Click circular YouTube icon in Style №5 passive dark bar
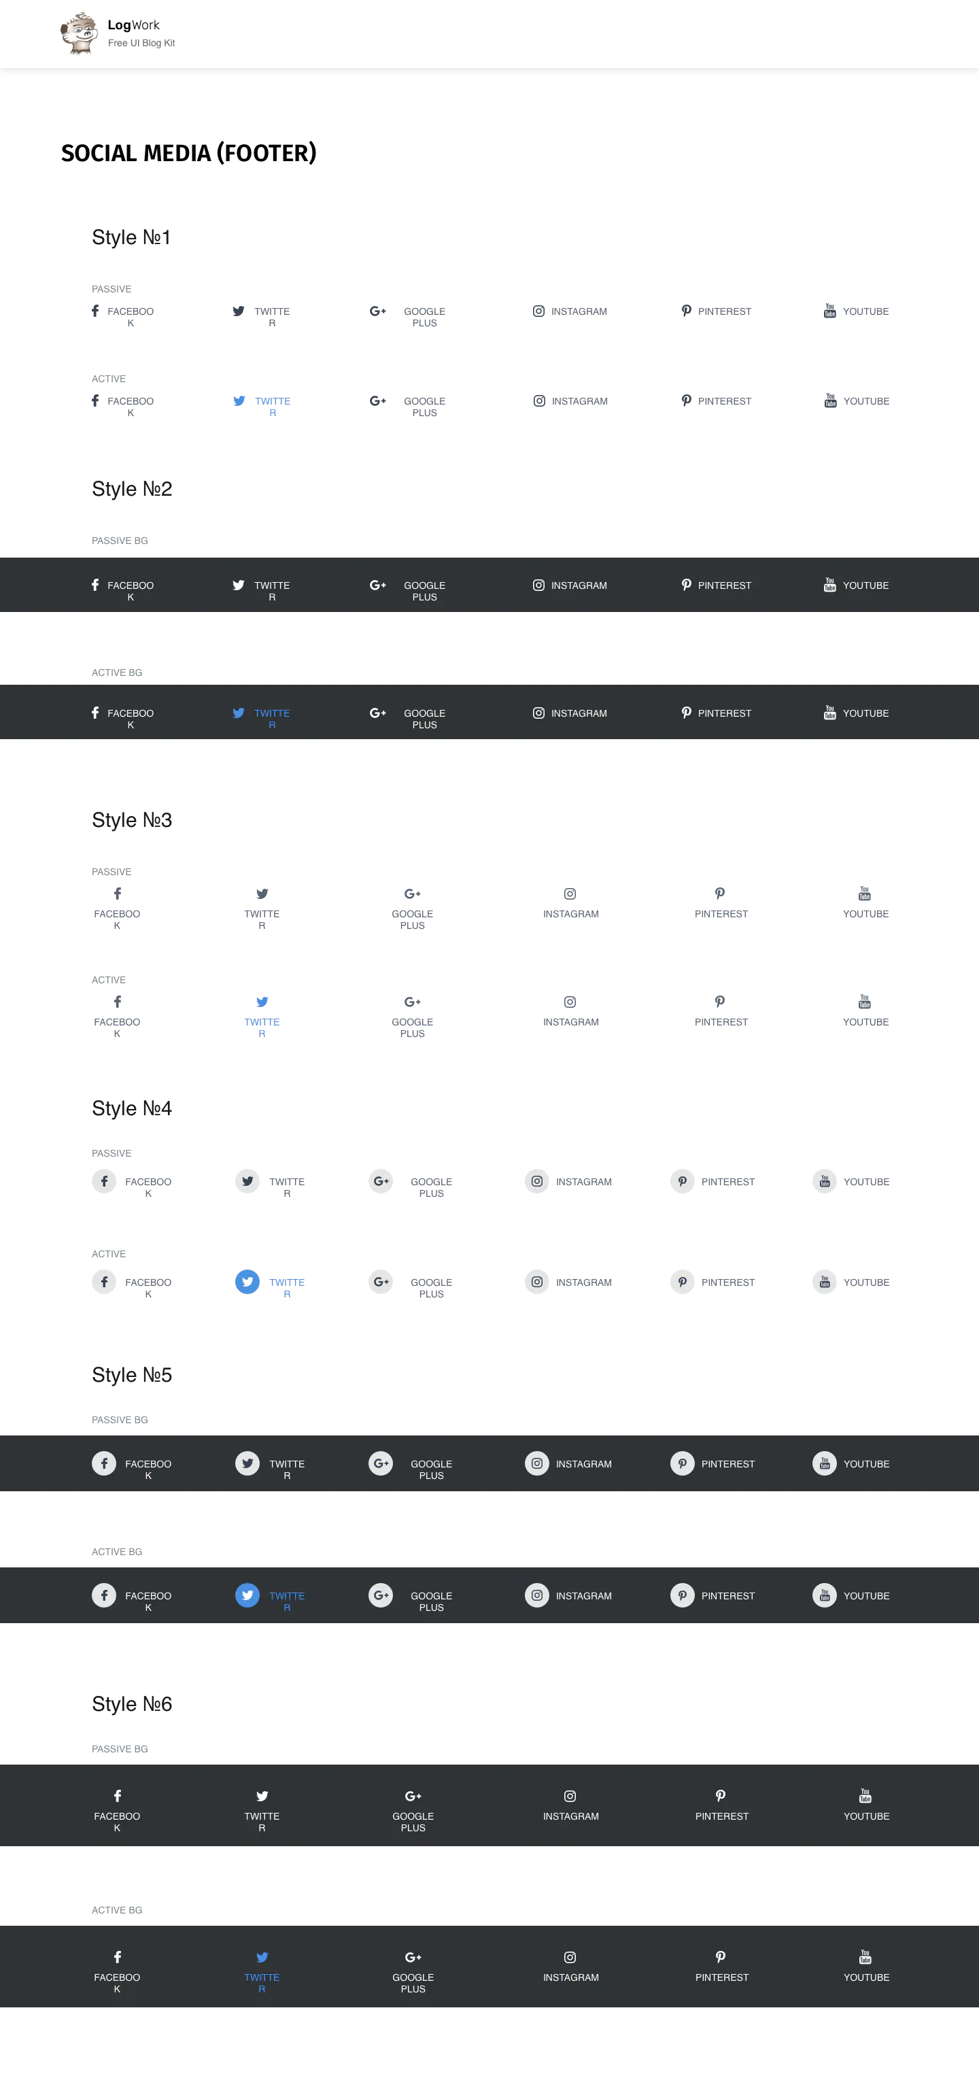The width and height of the screenshot is (979, 2074). coord(825,1463)
